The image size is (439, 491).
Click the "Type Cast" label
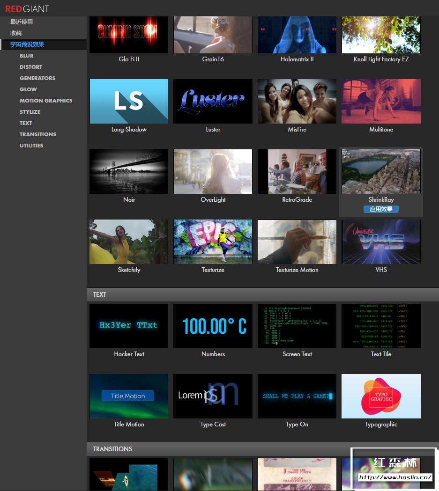click(213, 425)
